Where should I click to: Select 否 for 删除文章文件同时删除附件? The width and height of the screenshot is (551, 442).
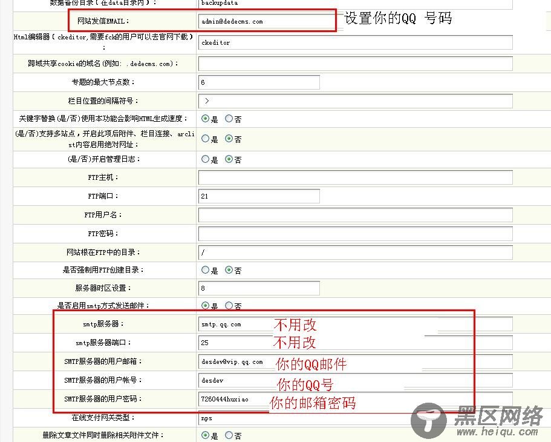(x=229, y=435)
